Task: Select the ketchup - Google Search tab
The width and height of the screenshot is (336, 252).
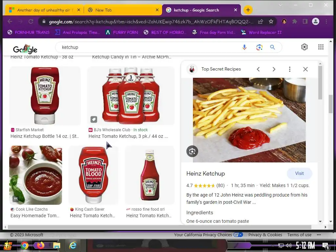Action: (201, 10)
